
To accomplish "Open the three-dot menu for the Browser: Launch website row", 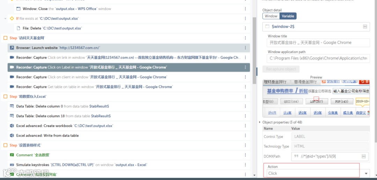I will tap(245, 48).
